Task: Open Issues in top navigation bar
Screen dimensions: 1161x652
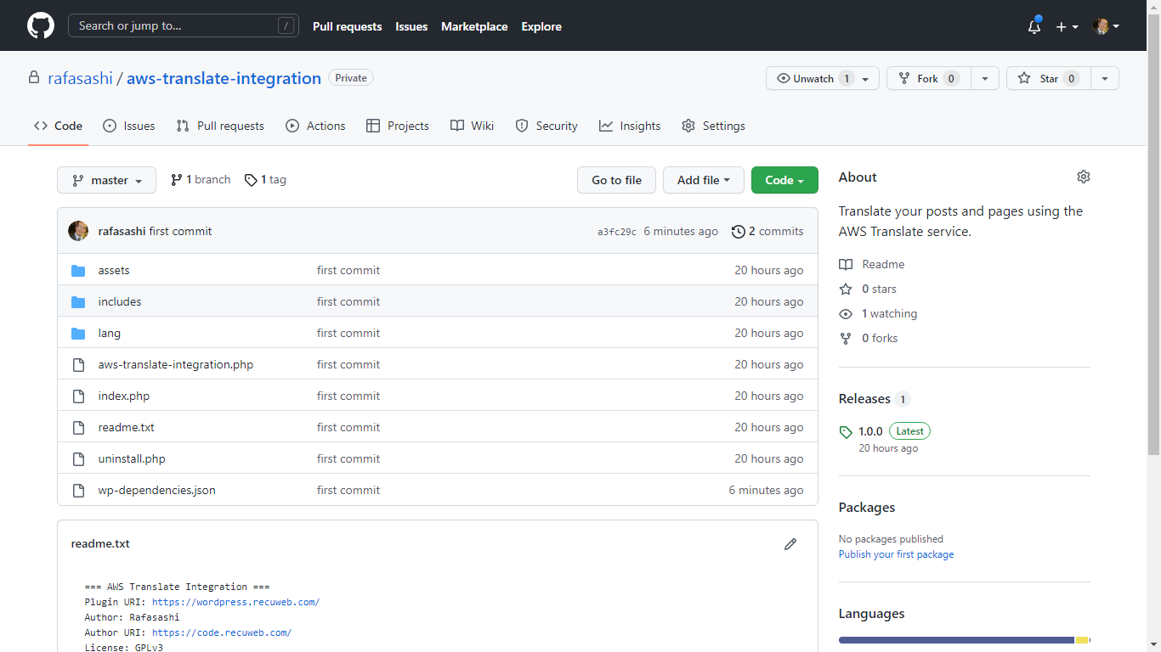Action: point(411,26)
